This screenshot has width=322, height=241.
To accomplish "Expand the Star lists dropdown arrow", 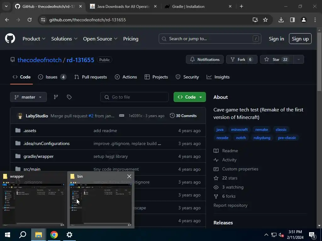I will coord(299,59).
